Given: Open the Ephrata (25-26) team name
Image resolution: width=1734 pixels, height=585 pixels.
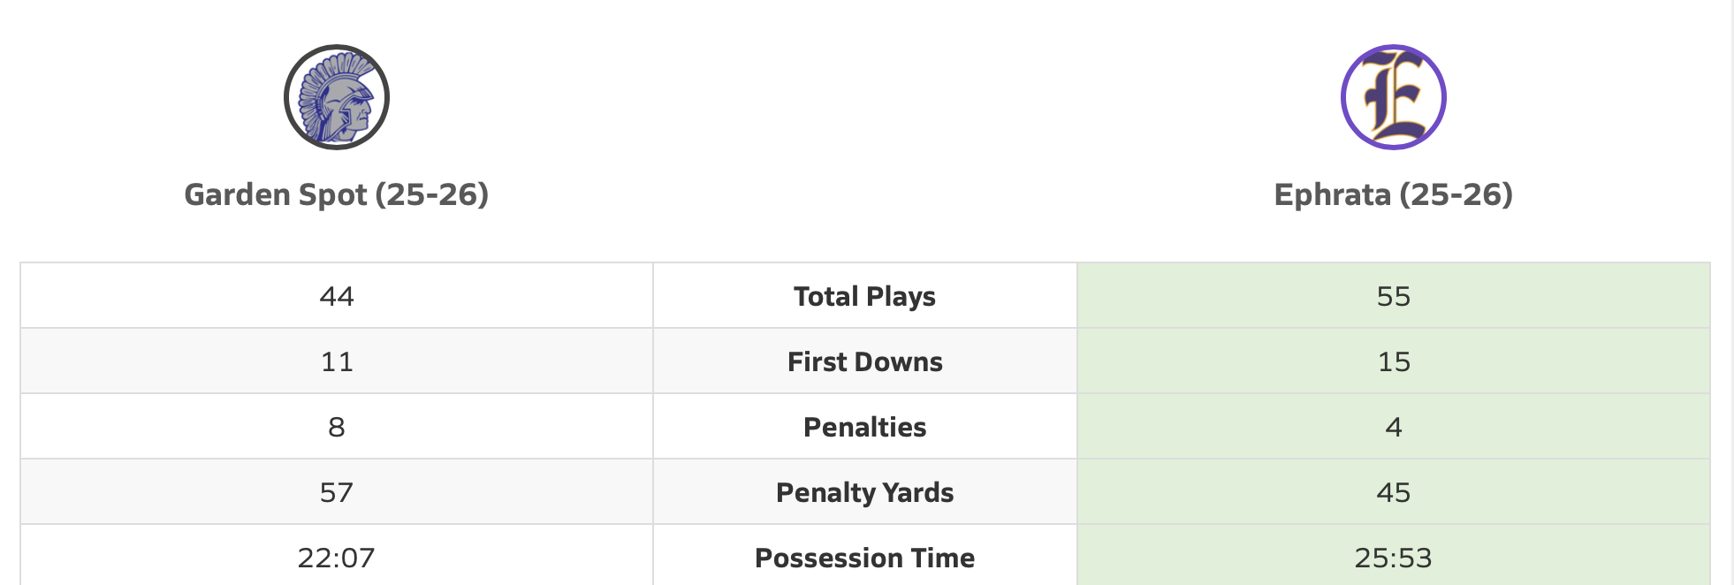Looking at the screenshot, I should [1393, 194].
